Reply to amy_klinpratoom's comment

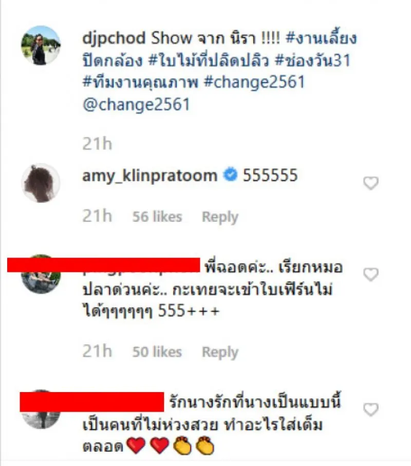(x=220, y=217)
